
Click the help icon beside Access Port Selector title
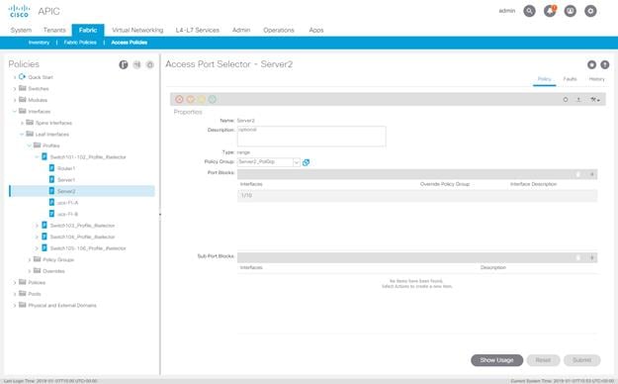[x=604, y=64]
